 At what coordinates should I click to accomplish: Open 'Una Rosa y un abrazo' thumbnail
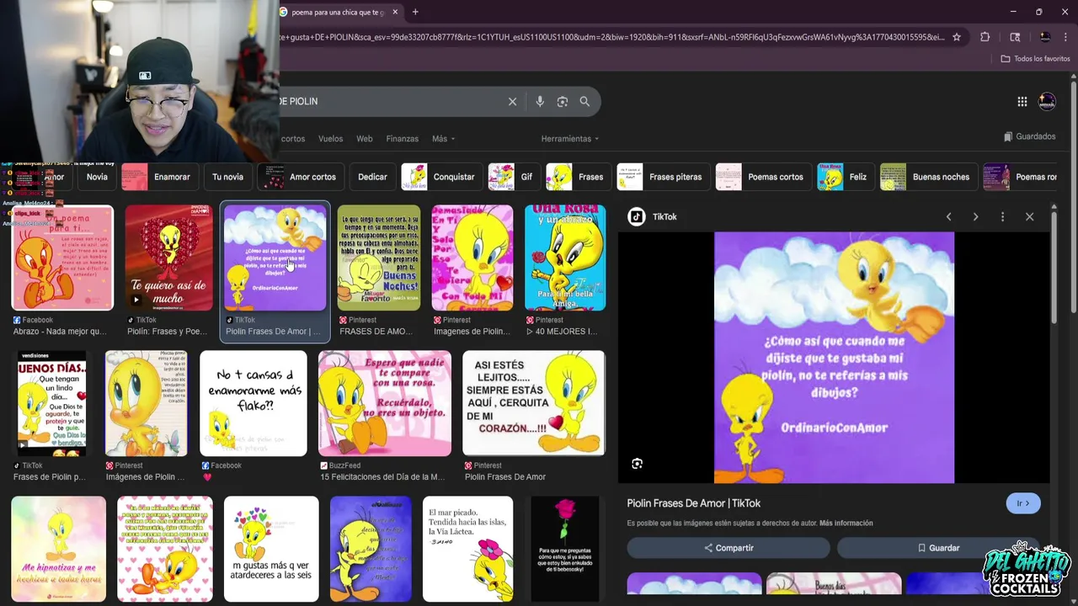(565, 258)
